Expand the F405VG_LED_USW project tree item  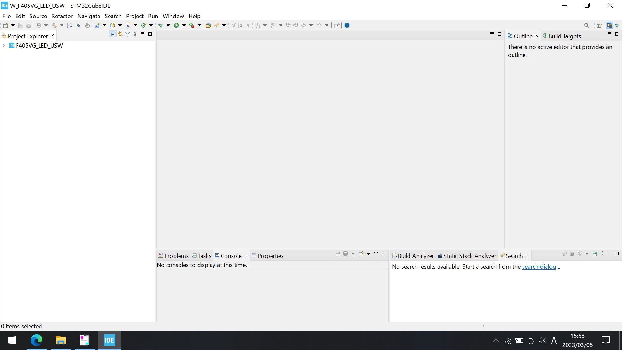pos(4,45)
